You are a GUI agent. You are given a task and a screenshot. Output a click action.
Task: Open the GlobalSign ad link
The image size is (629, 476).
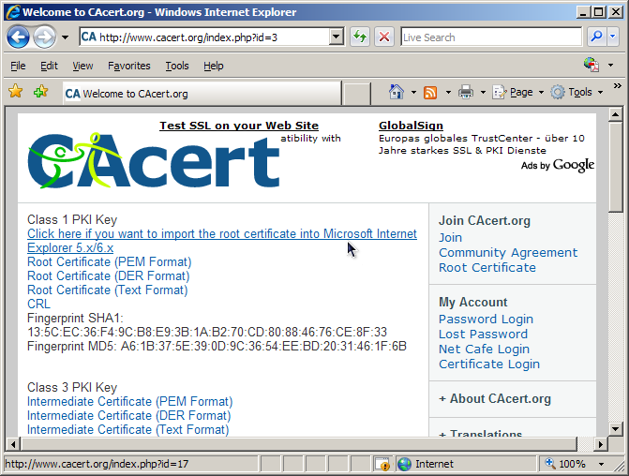(x=411, y=126)
